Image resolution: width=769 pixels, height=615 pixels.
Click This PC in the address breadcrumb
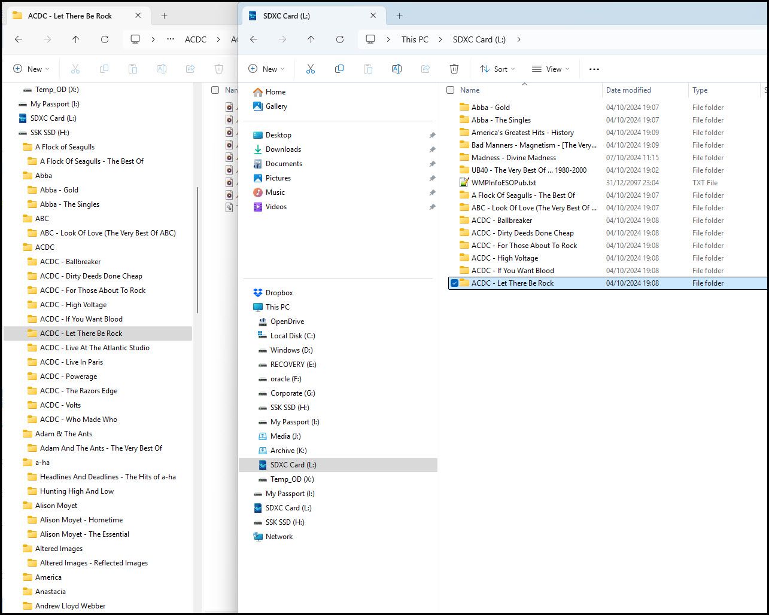click(415, 39)
